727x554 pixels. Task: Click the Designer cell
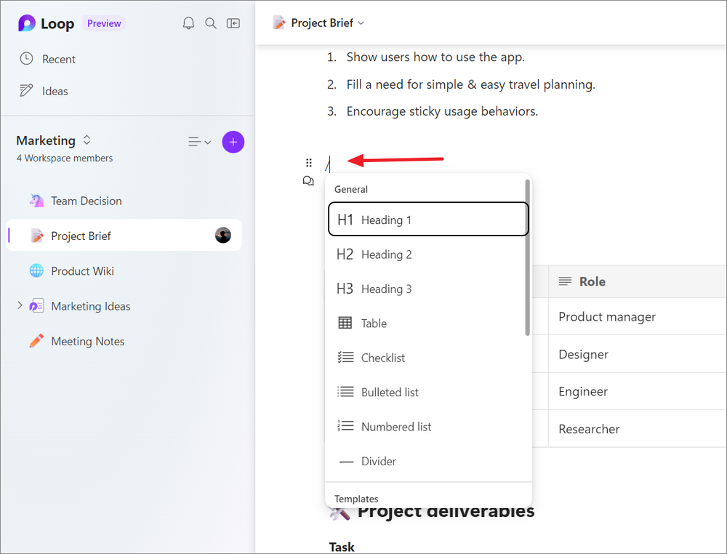638,354
